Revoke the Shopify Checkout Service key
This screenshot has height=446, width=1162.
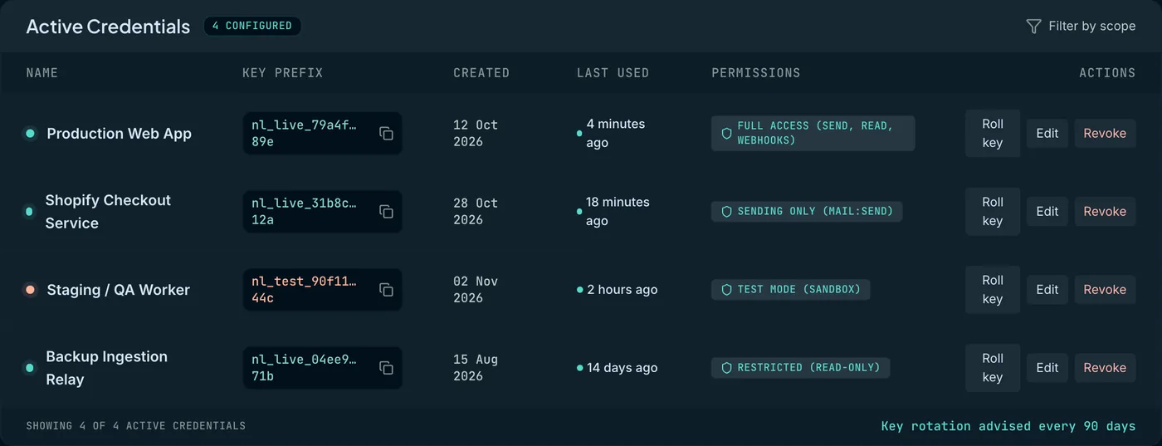1105,211
